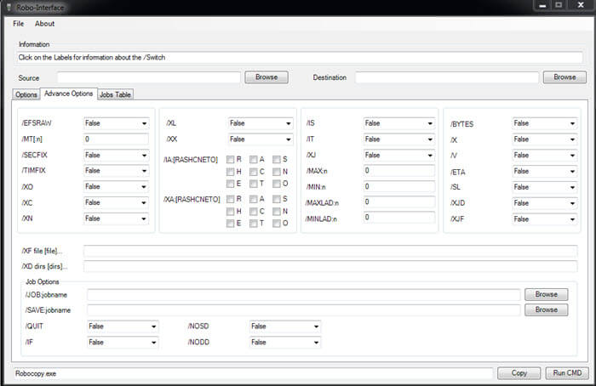Open the /XC dropdown
This screenshot has height=386, width=596.
pyautogui.click(x=116, y=202)
